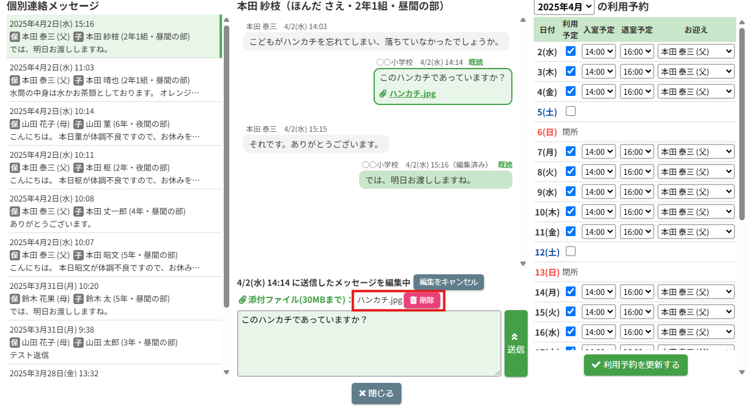Click the 添付ファイル paperclip icon
This screenshot has width=752, height=406.
click(243, 300)
